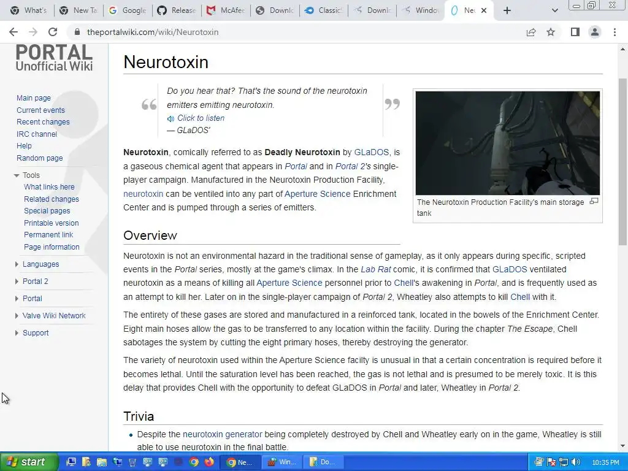Open the browser side panel
Image resolution: width=628 pixels, height=471 pixels.
[x=575, y=32]
